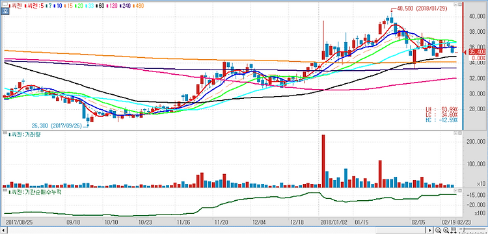Click the 100,000 volume axis label
This screenshot has width=488, height=234.
[476, 163]
